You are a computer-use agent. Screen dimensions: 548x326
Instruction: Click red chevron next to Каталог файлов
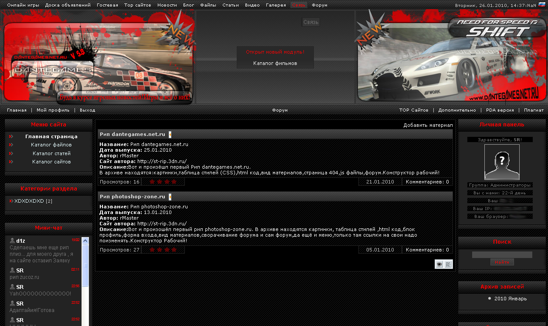(x=11, y=145)
